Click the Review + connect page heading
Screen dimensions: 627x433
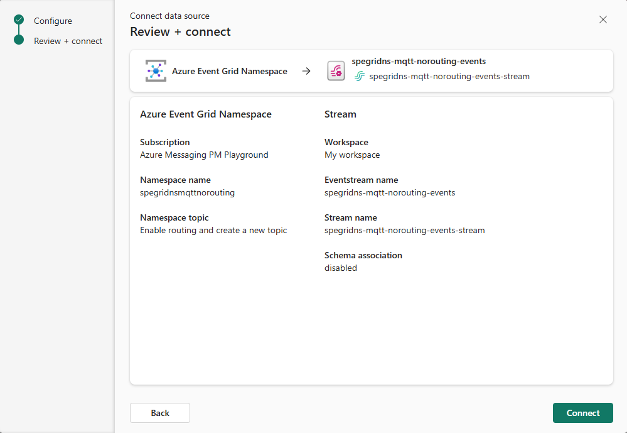click(180, 31)
